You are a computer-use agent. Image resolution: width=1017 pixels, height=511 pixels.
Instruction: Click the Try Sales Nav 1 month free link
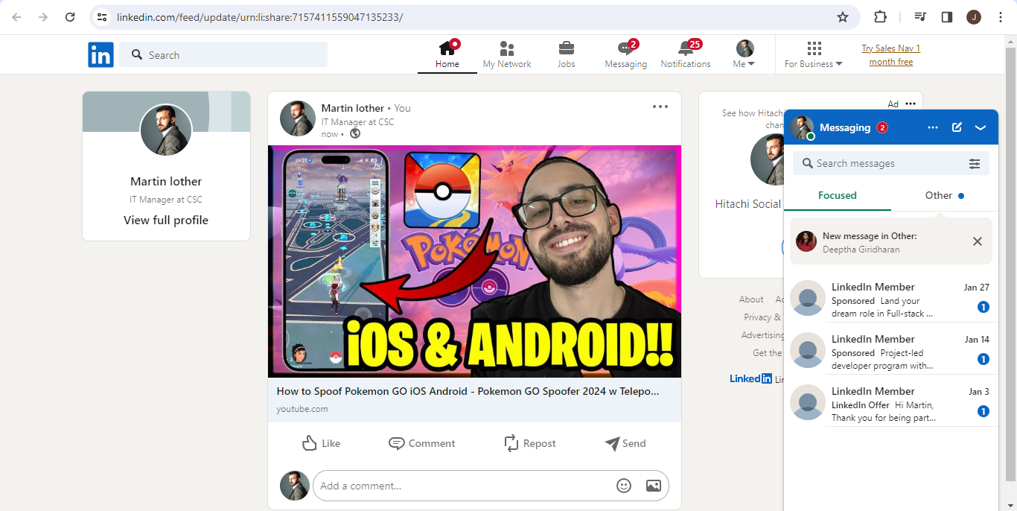pos(891,55)
